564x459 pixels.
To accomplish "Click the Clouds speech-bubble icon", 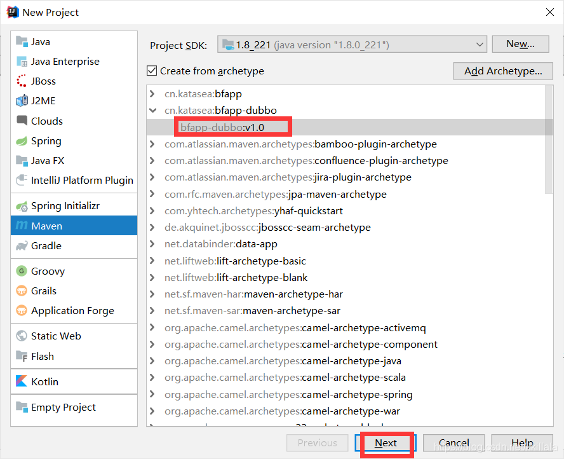I will click(x=22, y=121).
